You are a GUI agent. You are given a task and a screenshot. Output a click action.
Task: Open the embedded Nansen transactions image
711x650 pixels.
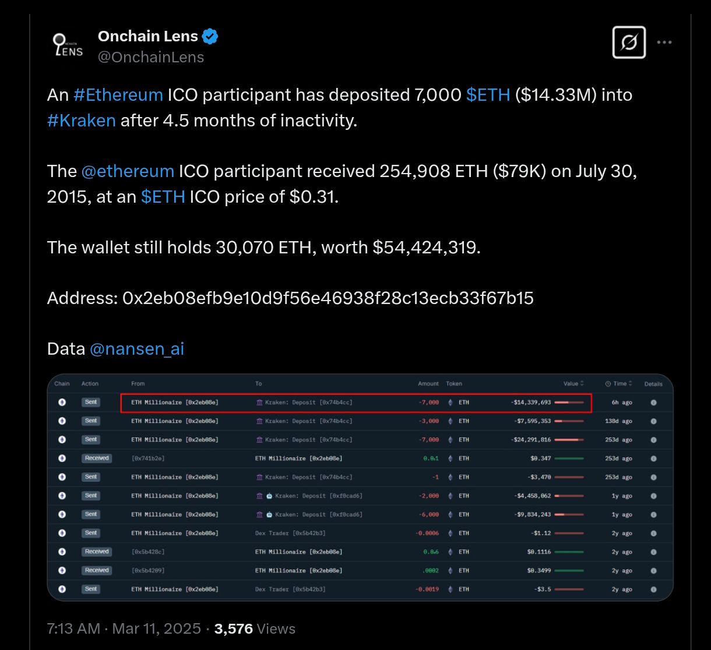(x=360, y=487)
